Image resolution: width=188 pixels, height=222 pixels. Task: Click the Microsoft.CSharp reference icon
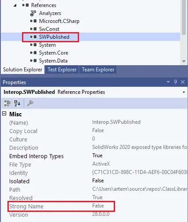[33, 21]
